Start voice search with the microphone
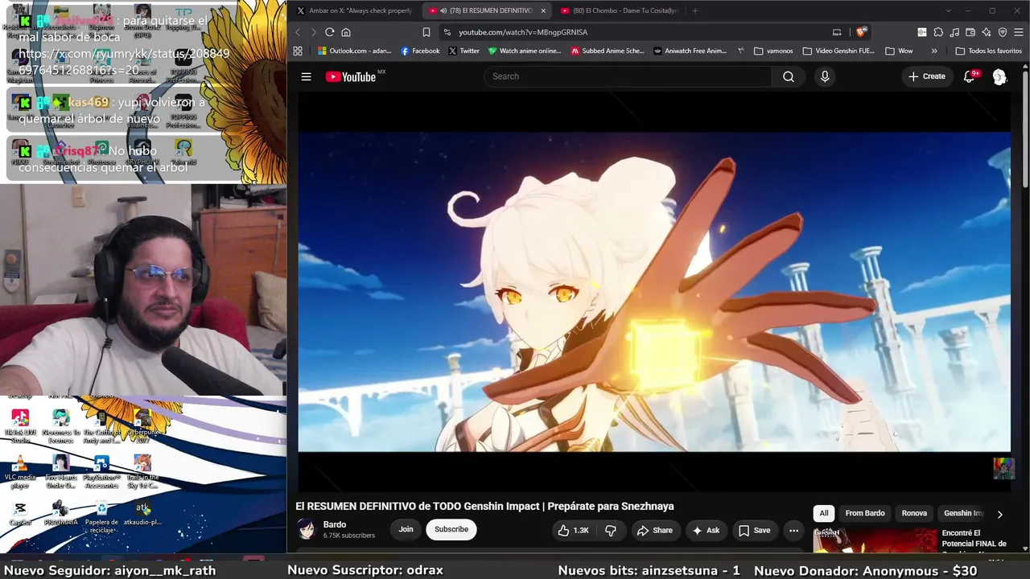Image resolution: width=1030 pixels, height=579 pixels. pos(824,76)
